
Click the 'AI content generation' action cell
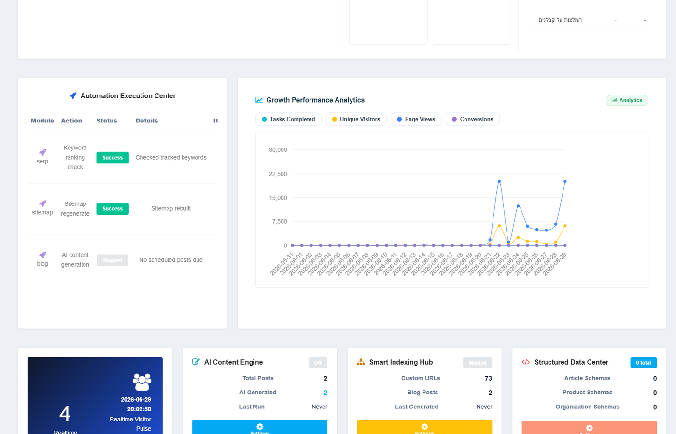pyautogui.click(x=75, y=259)
